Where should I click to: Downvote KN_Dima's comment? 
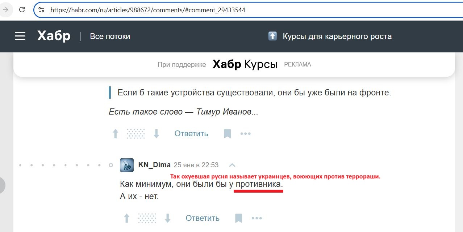click(168, 218)
